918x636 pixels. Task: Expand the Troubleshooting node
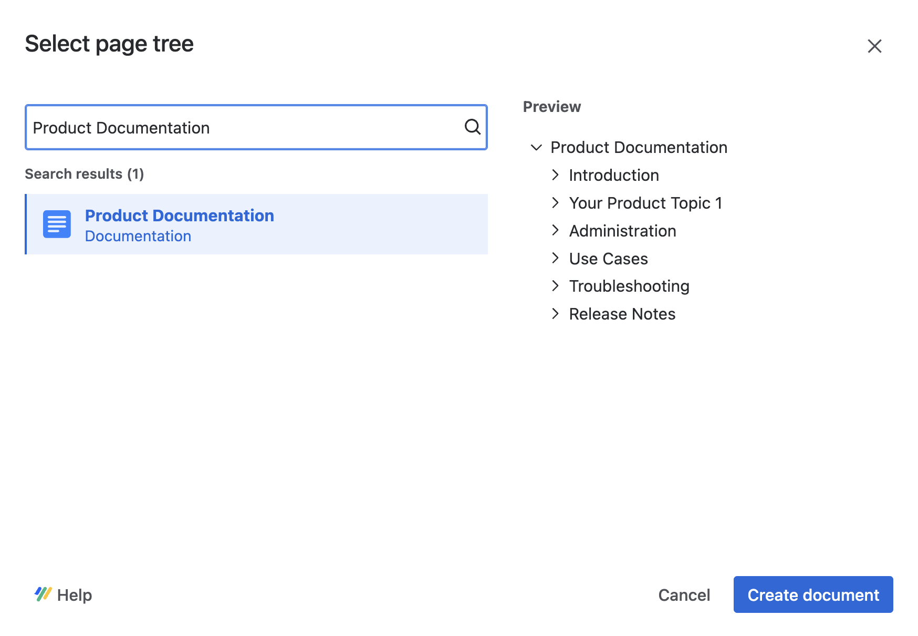click(x=556, y=286)
